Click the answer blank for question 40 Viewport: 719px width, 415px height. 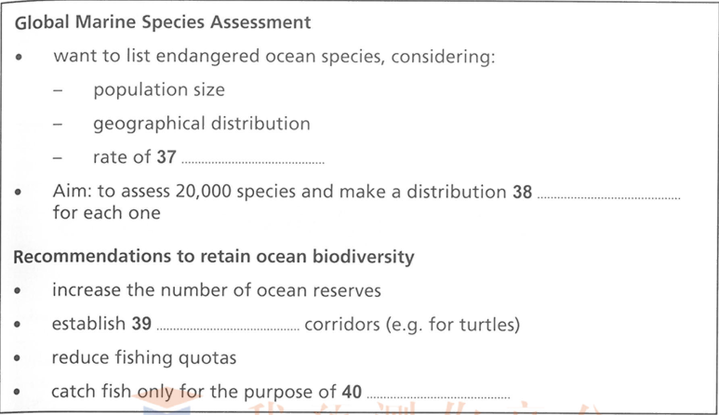438,396
